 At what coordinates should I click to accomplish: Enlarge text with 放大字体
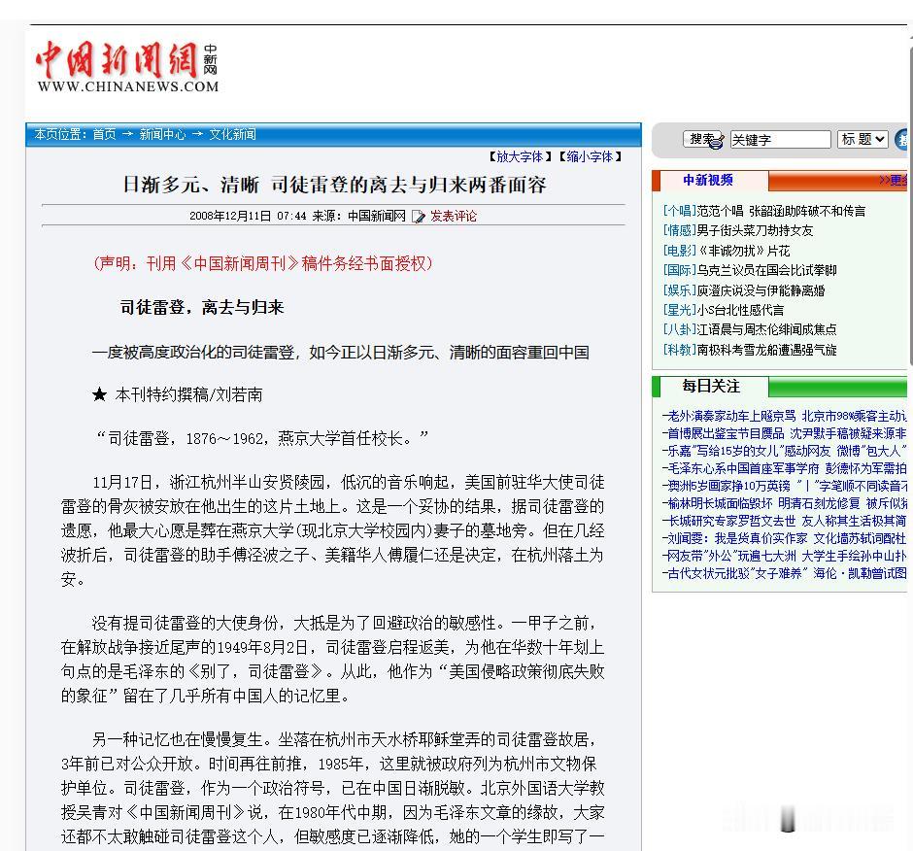pyautogui.click(x=520, y=156)
